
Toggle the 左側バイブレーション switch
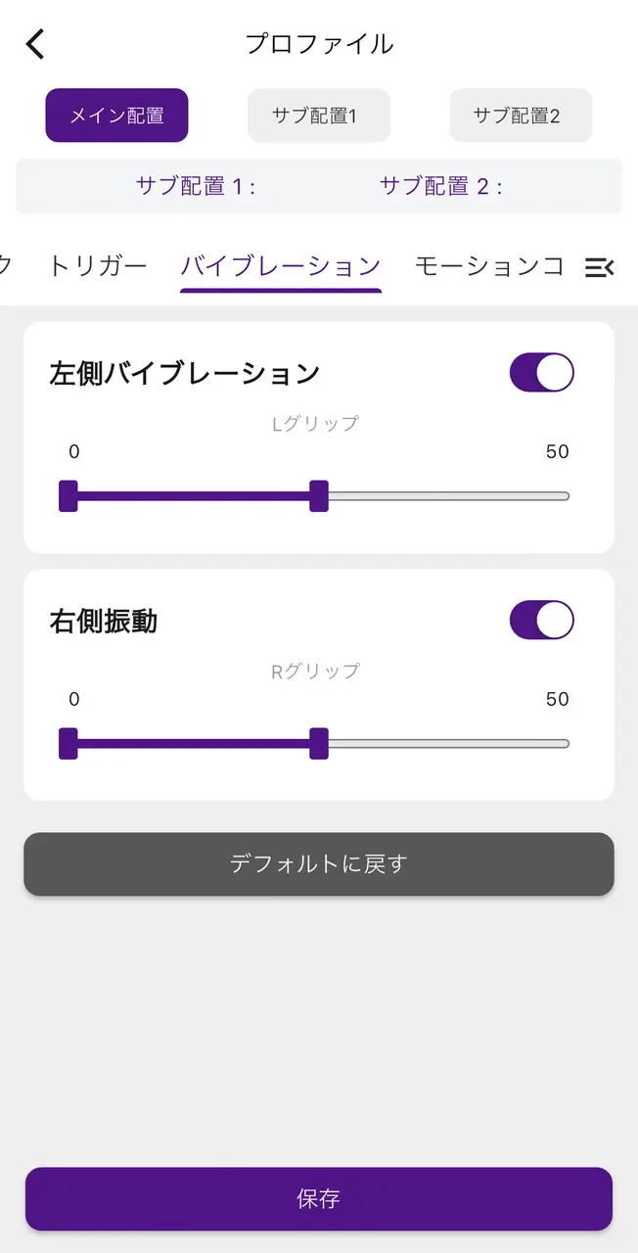541,373
